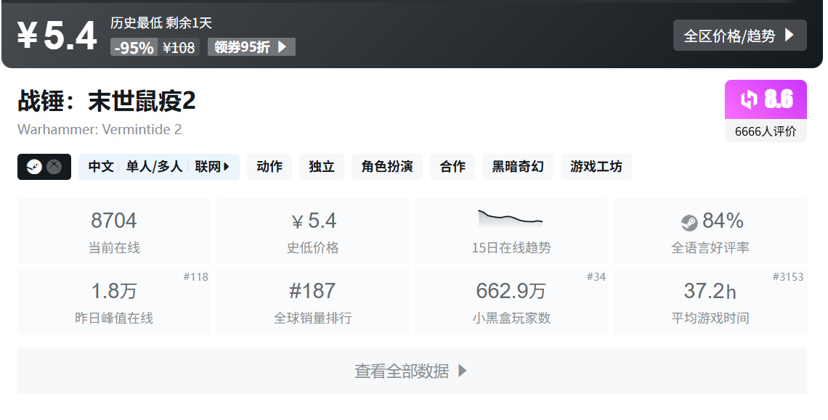Click the Steam logo beside 84%
The height and width of the screenshot is (420, 828).
coord(689,223)
